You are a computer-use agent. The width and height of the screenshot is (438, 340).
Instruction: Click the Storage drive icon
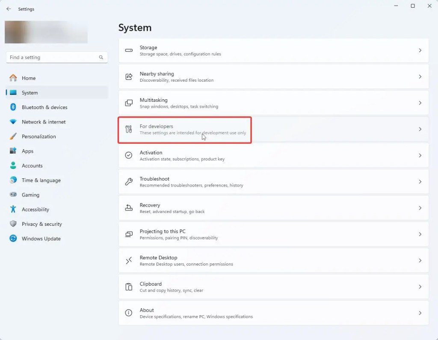tap(128, 50)
